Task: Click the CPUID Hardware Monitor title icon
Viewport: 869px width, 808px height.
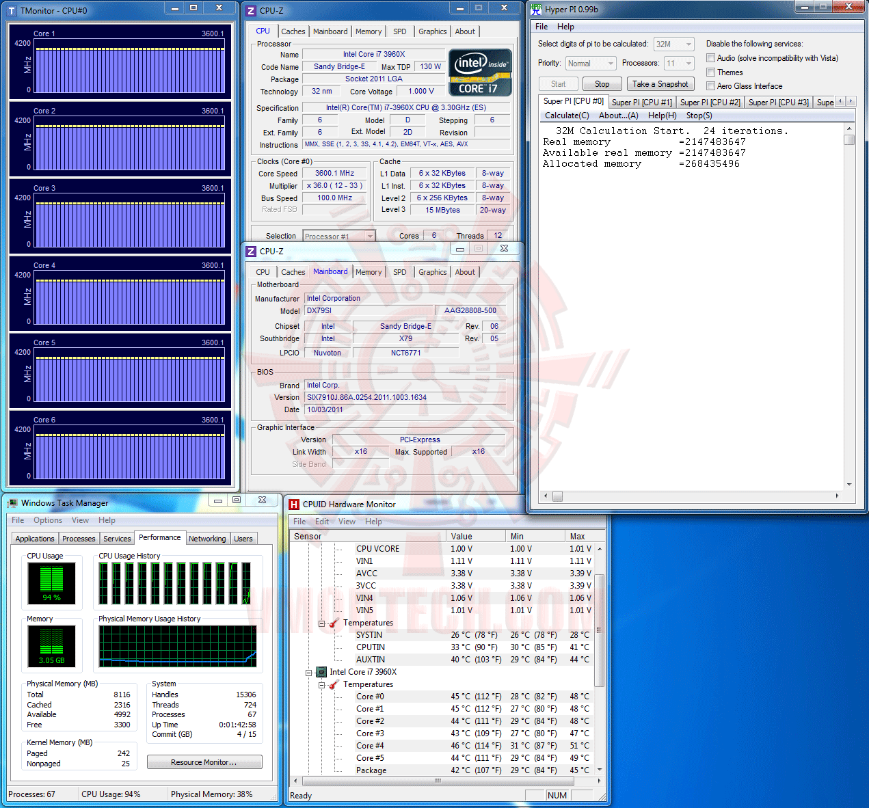Action: point(294,504)
